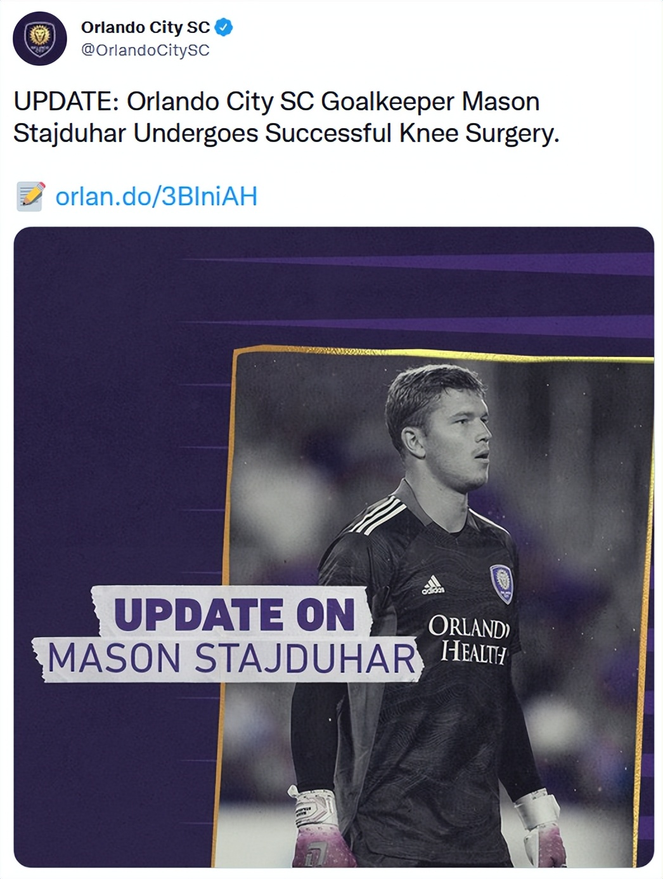Screen dimensions: 663x879
Task: Click the gold frame top edge of photo
Action: (444, 353)
